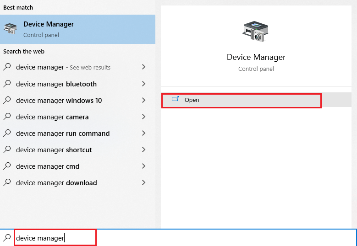
Task: Select the Device Manager best match result
Action: click(77, 29)
